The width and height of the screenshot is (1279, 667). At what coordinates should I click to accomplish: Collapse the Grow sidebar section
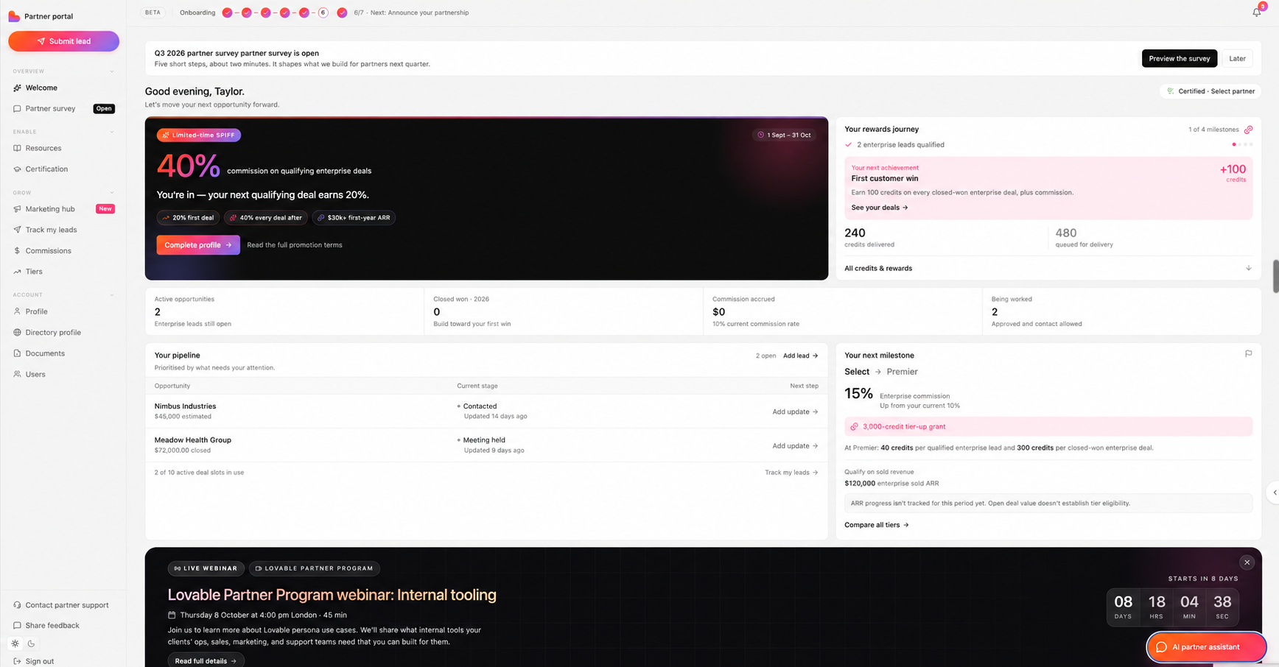click(x=112, y=193)
